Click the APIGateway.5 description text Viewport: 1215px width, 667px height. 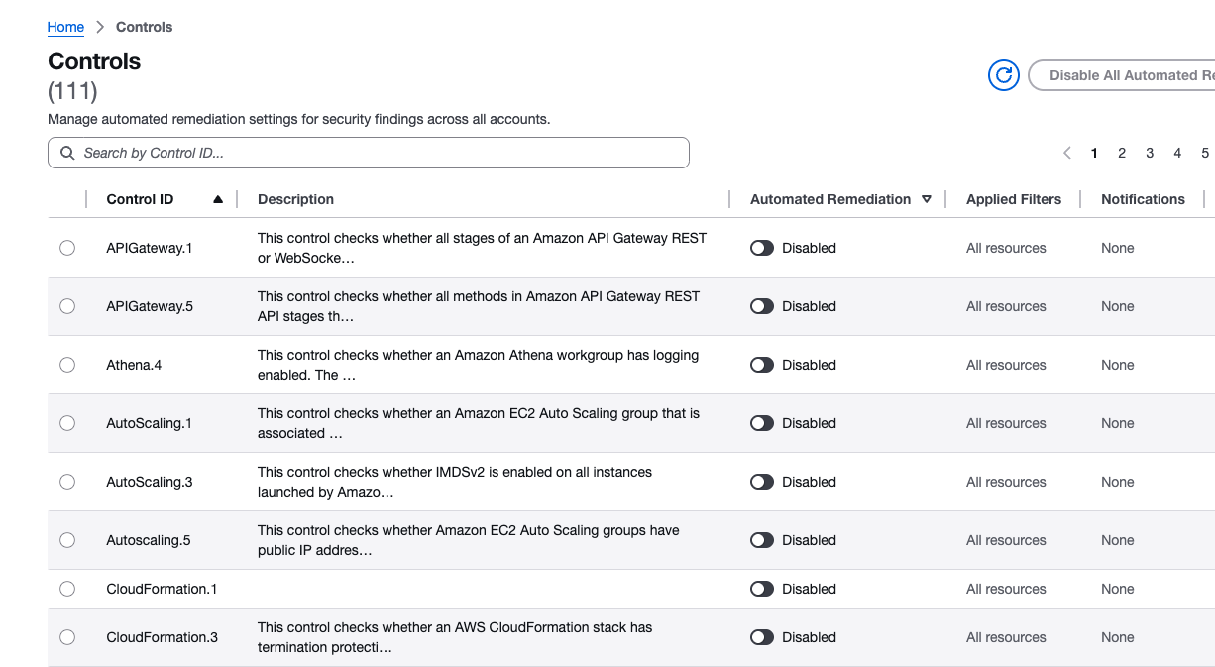coord(479,306)
